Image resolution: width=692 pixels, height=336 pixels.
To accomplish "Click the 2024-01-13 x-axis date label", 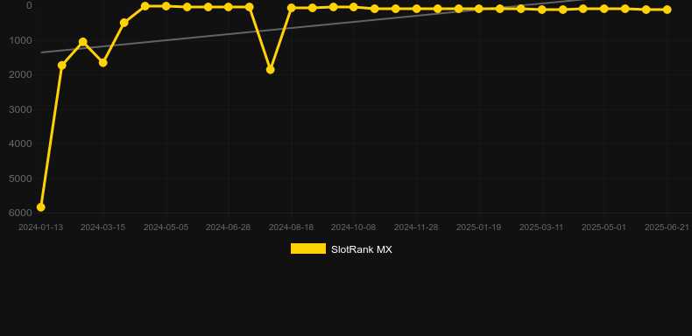I will tap(40, 227).
